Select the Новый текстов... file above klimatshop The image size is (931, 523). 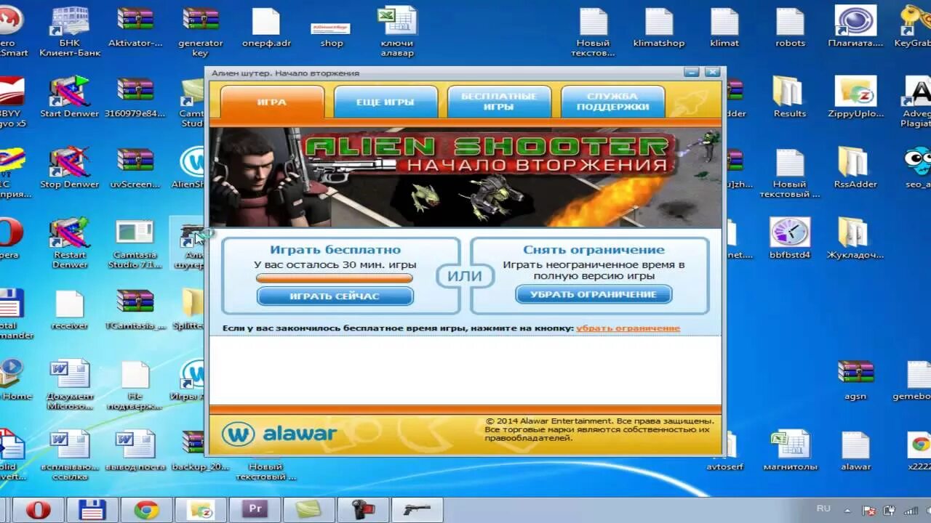[x=594, y=32]
